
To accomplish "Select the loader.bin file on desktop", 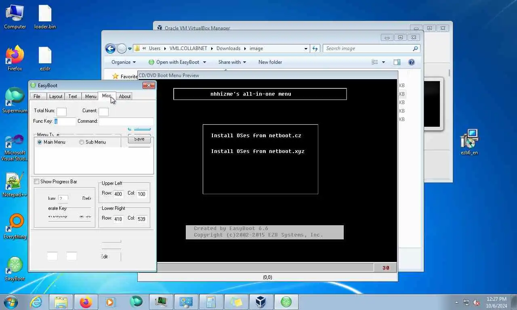I will coord(45,17).
